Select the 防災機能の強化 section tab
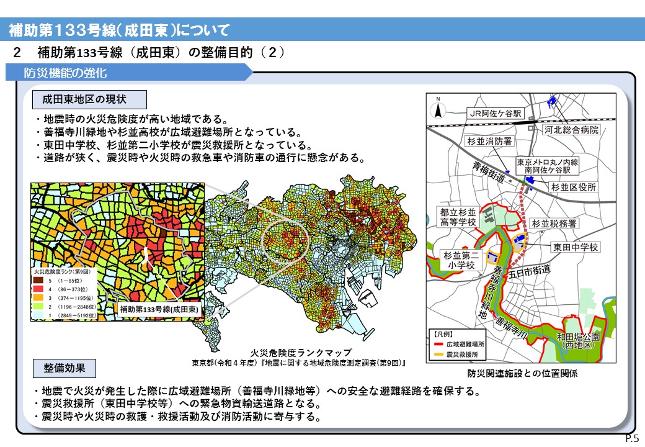Image resolution: width=645 pixels, height=447 pixels. (x=65, y=73)
